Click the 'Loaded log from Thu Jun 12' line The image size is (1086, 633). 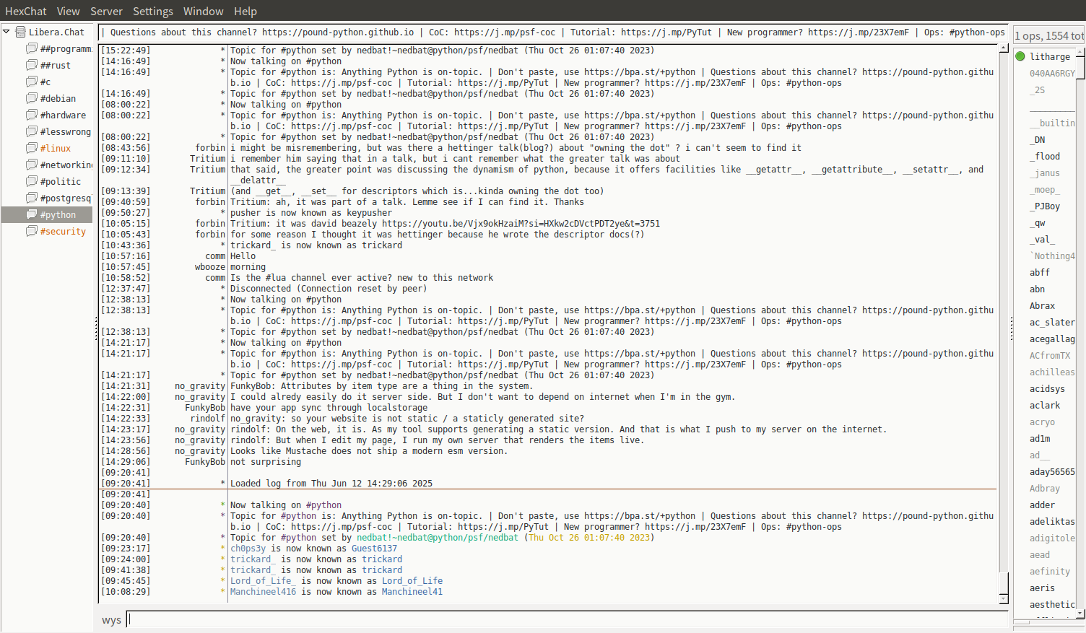331,484
